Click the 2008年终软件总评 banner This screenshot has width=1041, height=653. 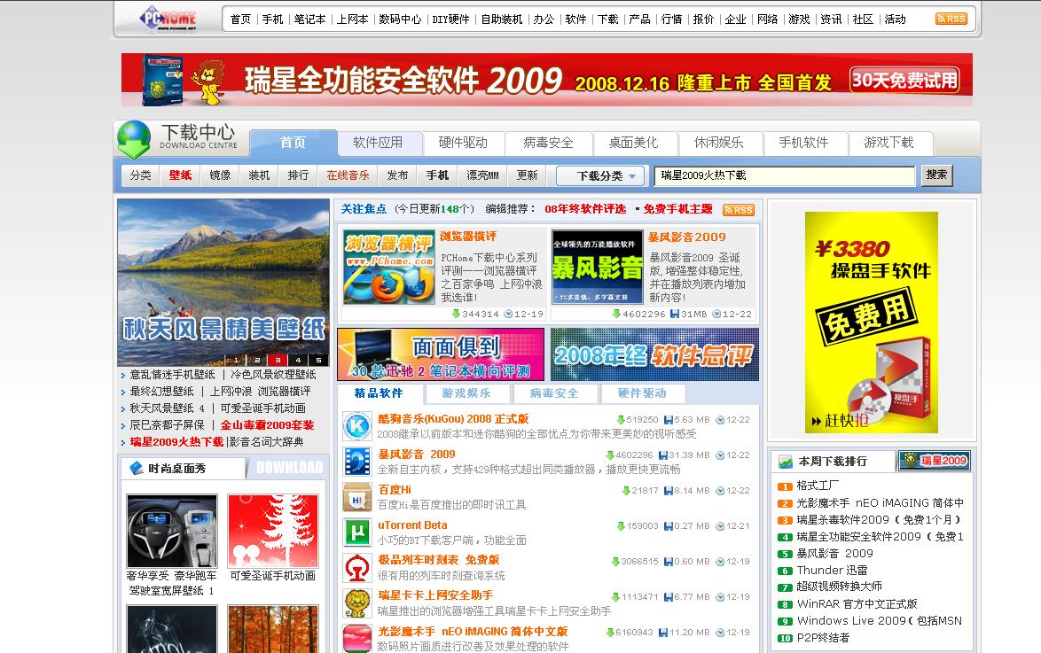(x=654, y=355)
